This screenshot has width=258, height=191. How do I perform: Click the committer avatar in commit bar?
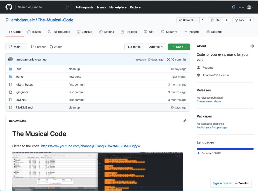[x=11, y=59]
